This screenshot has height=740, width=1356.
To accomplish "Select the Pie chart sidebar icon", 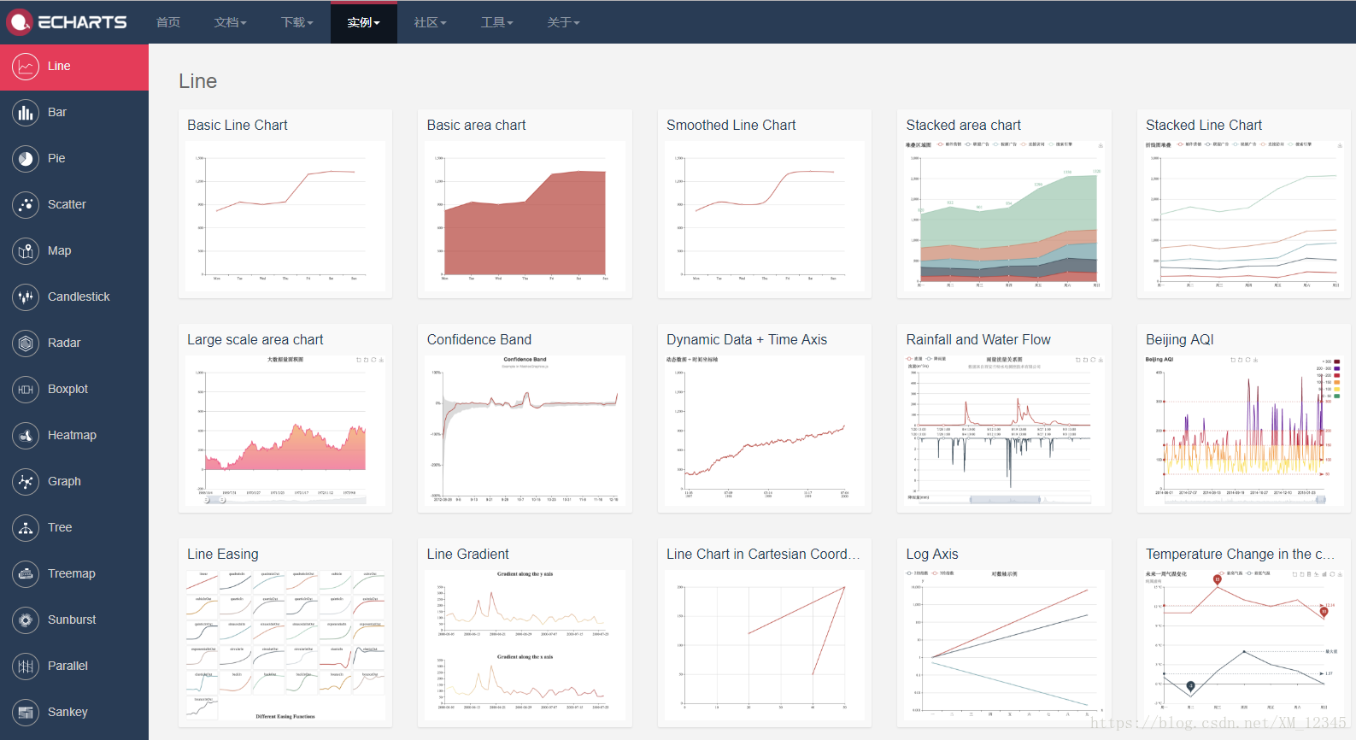I will tap(26, 158).
